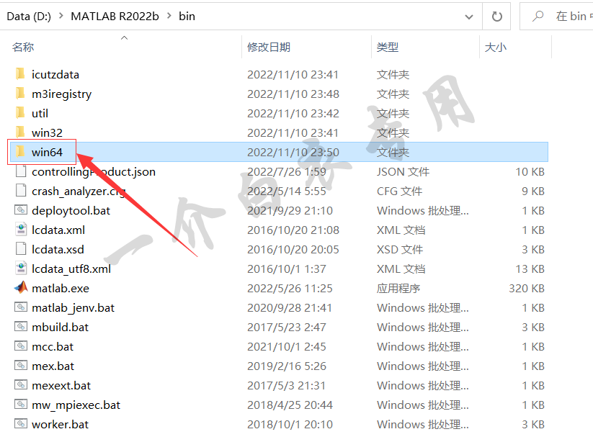
Task: Click the refresh button beside address bar
Action: tap(496, 17)
